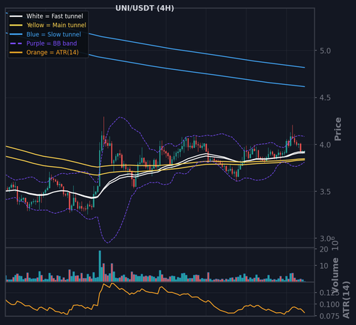Click the tallest volume bar
The width and height of the screenshot is (356, 325).
pos(100,266)
